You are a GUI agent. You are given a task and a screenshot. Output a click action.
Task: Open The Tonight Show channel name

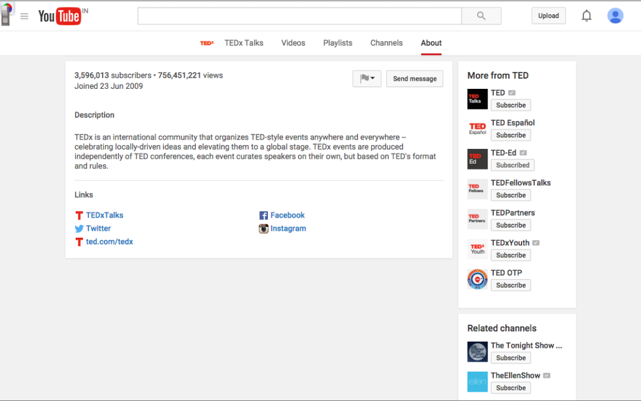[x=526, y=345]
